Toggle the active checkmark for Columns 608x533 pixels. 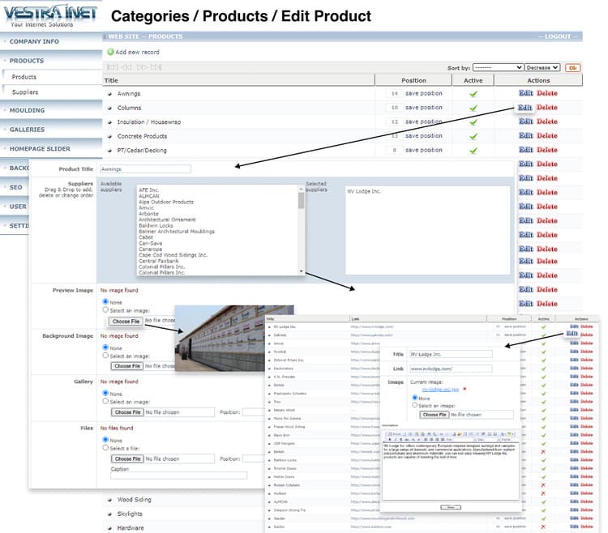tap(473, 108)
